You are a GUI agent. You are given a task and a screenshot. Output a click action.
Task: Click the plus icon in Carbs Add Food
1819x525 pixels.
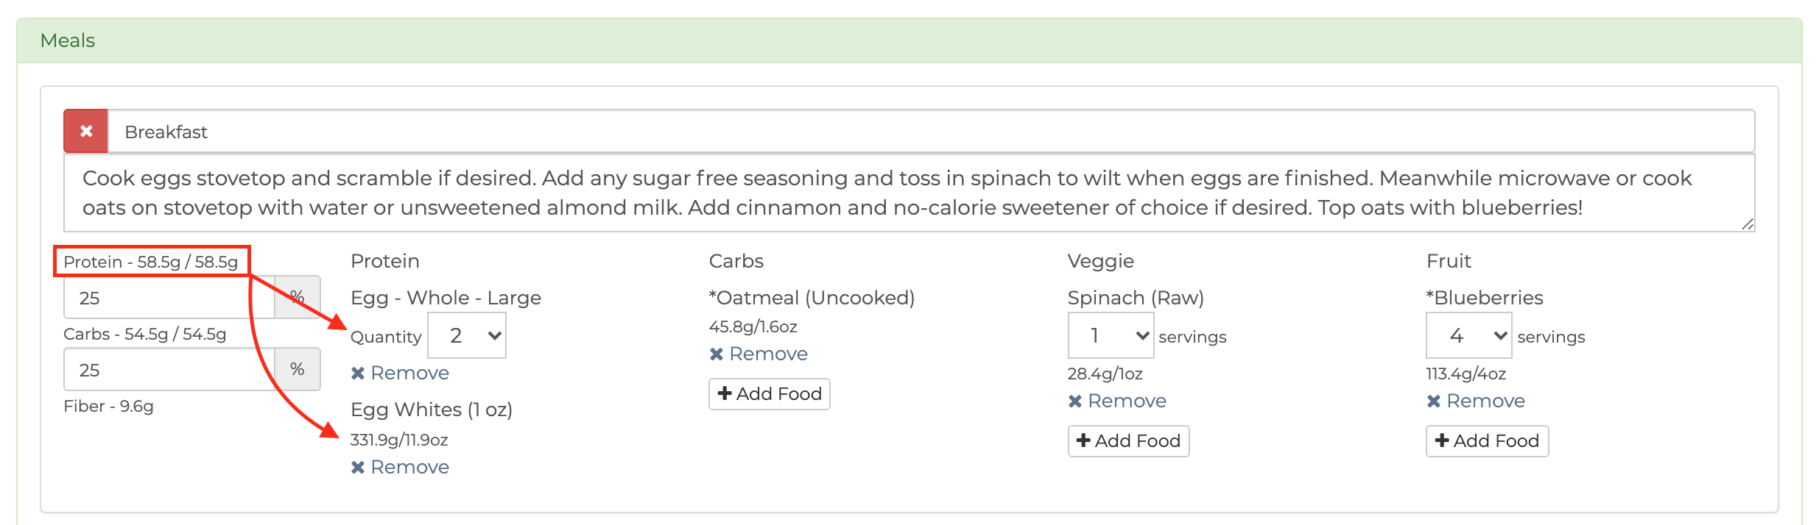click(x=725, y=393)
